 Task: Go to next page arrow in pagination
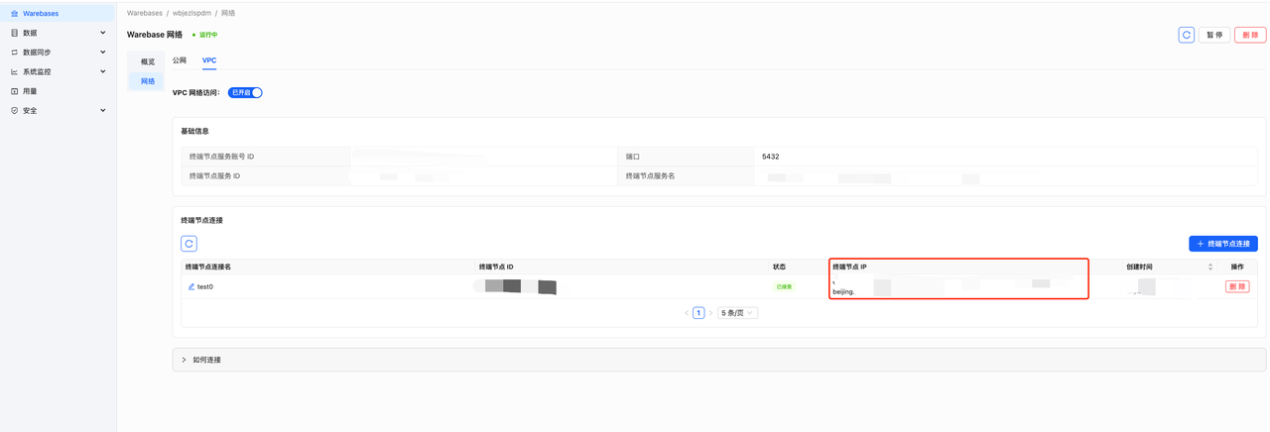pos(710,313)
